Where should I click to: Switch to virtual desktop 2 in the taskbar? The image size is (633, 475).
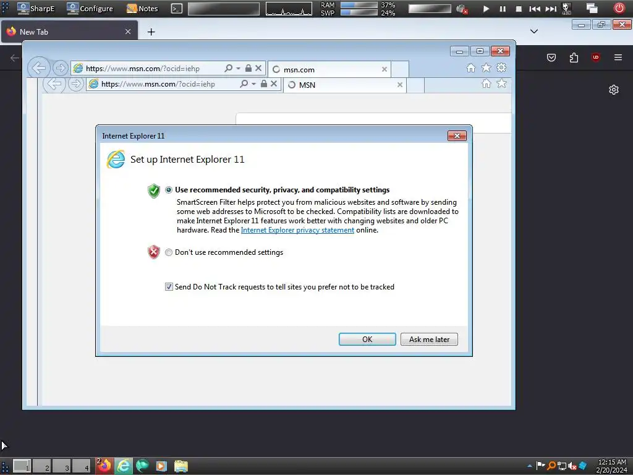[x=41, y=466]
